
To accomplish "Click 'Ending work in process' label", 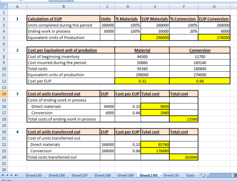I will click(49, 31).
